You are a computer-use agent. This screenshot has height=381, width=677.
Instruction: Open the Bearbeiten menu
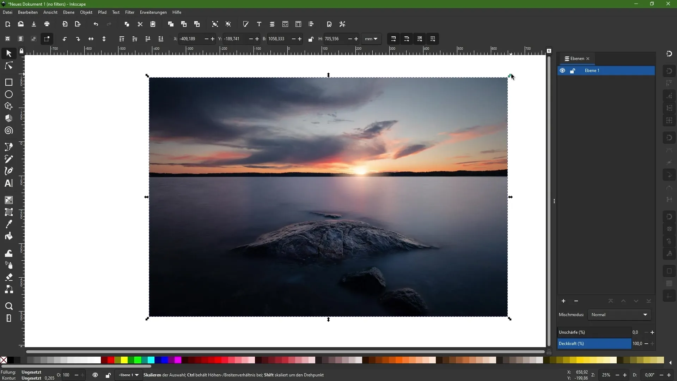28,12
